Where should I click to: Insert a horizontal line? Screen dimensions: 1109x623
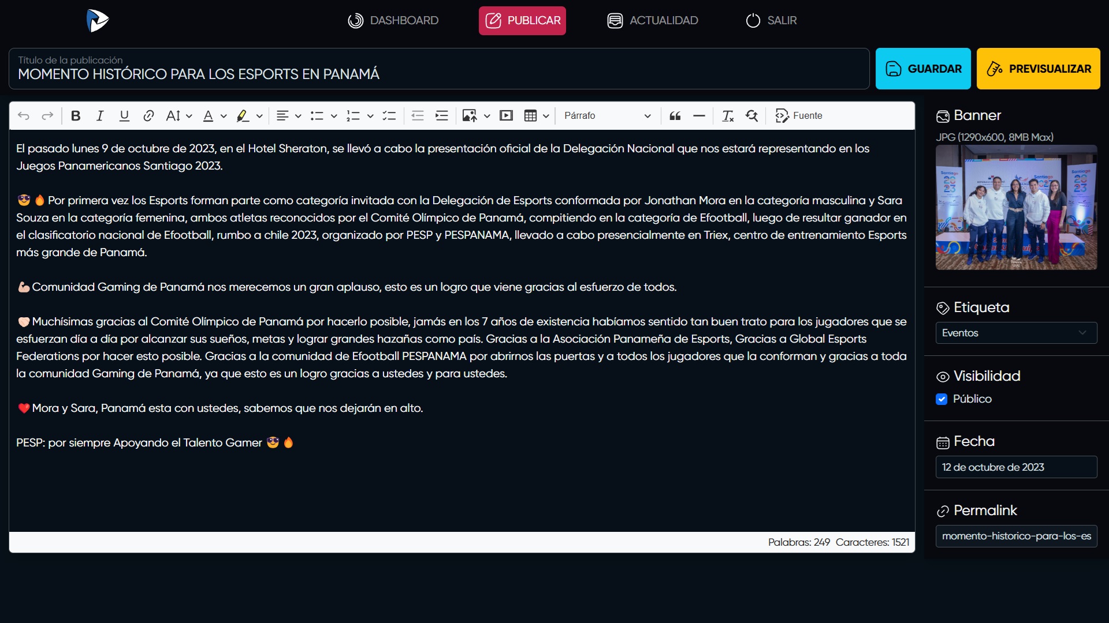tap(699, 116)
